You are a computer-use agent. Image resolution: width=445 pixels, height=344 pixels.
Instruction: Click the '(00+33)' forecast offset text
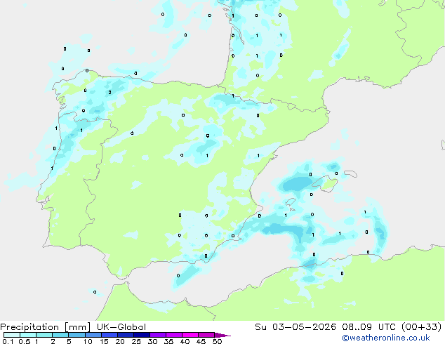click(422, 327)
